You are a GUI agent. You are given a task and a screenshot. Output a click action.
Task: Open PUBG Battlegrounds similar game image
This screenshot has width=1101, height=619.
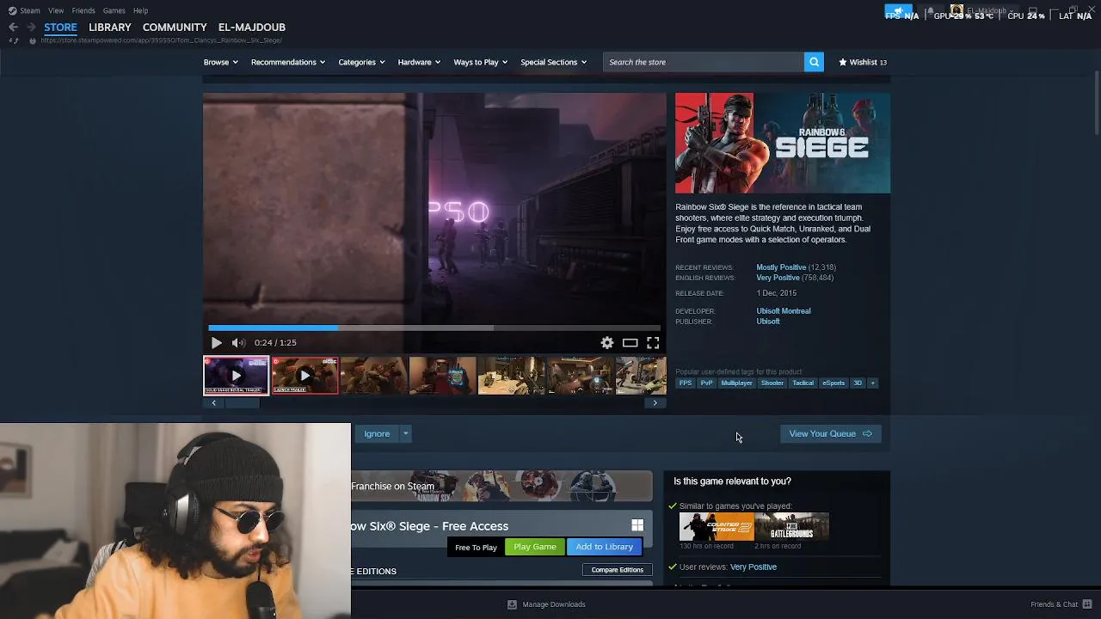coord(792,526)
